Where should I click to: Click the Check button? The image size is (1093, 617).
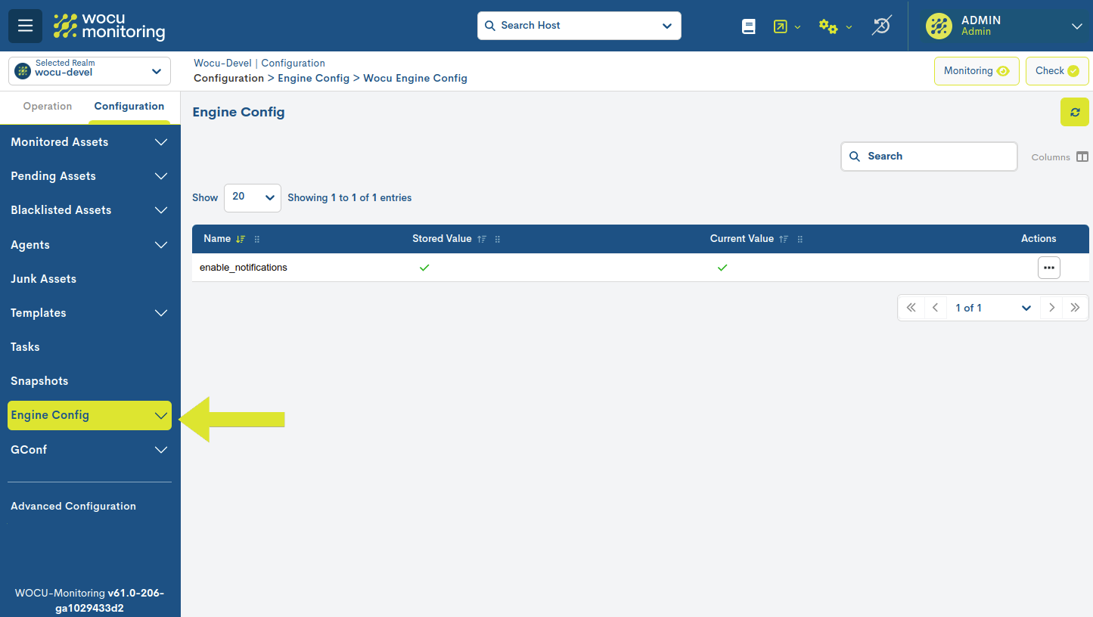1057,71
